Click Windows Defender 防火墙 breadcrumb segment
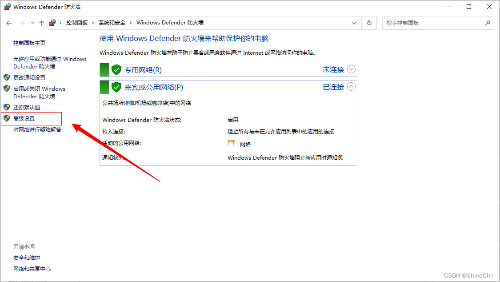The image size is (500, 282). click(x=170, y=23)
